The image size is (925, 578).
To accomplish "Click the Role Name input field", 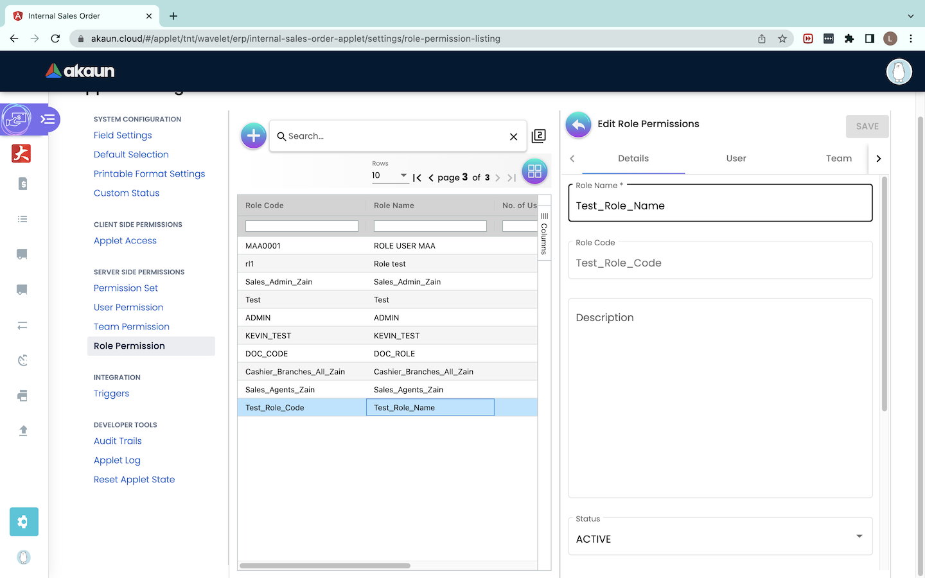I will coord(719,206).
